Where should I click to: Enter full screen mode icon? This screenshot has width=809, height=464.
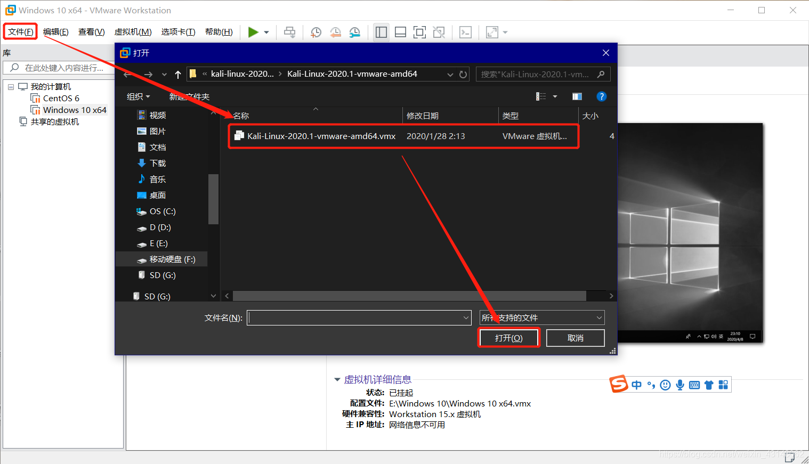point(419,32)
